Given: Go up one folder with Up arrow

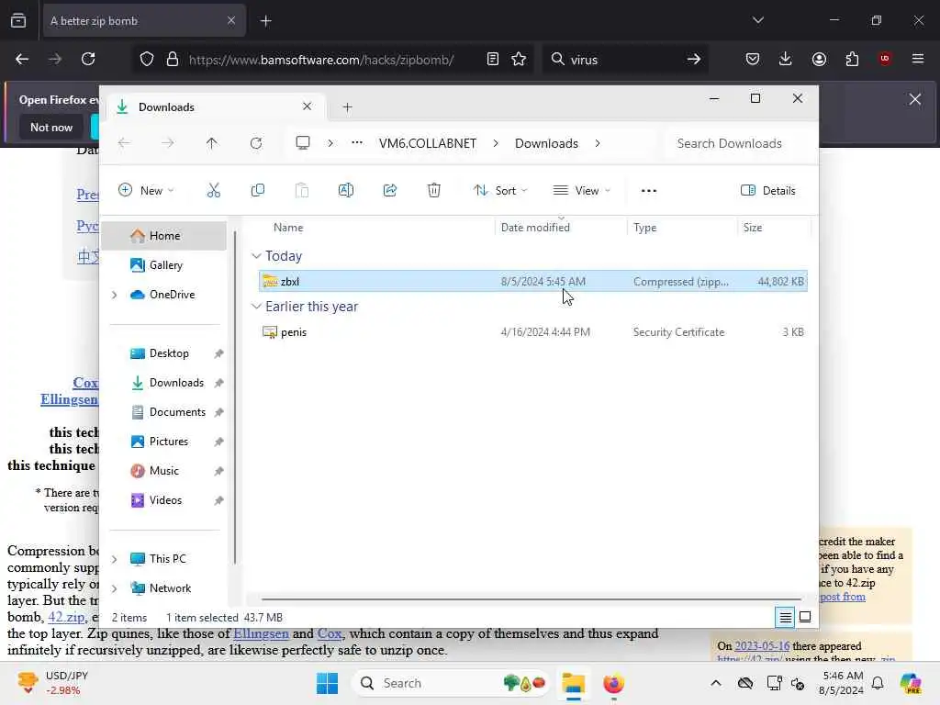Looking at the screenshot, I should click(x=212, y=143).
